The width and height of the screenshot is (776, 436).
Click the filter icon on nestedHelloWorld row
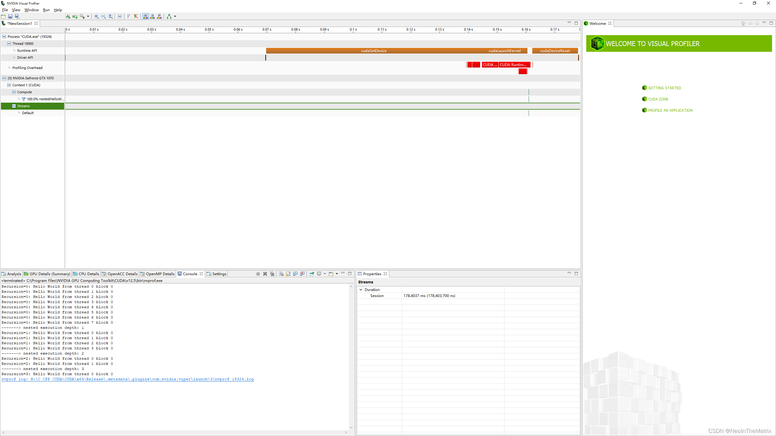tap(24, 99)
